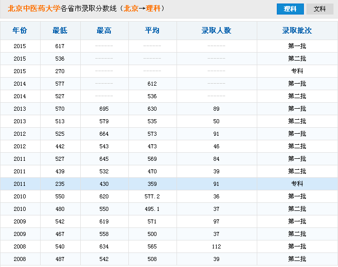Image resolution: width=338 pixels, height=267 pixels.
Task: Switch to the 理科 tab
Action: click(290, 9)
